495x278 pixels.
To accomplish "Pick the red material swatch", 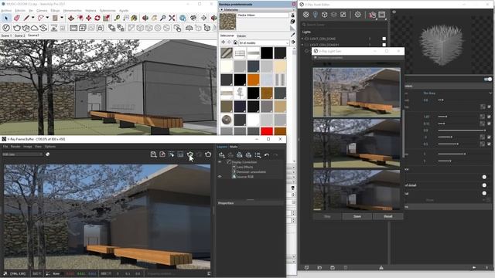I will [267, 131].
